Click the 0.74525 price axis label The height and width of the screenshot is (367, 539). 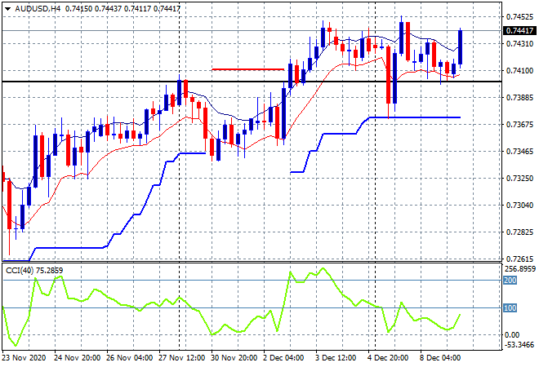[519, 16]
